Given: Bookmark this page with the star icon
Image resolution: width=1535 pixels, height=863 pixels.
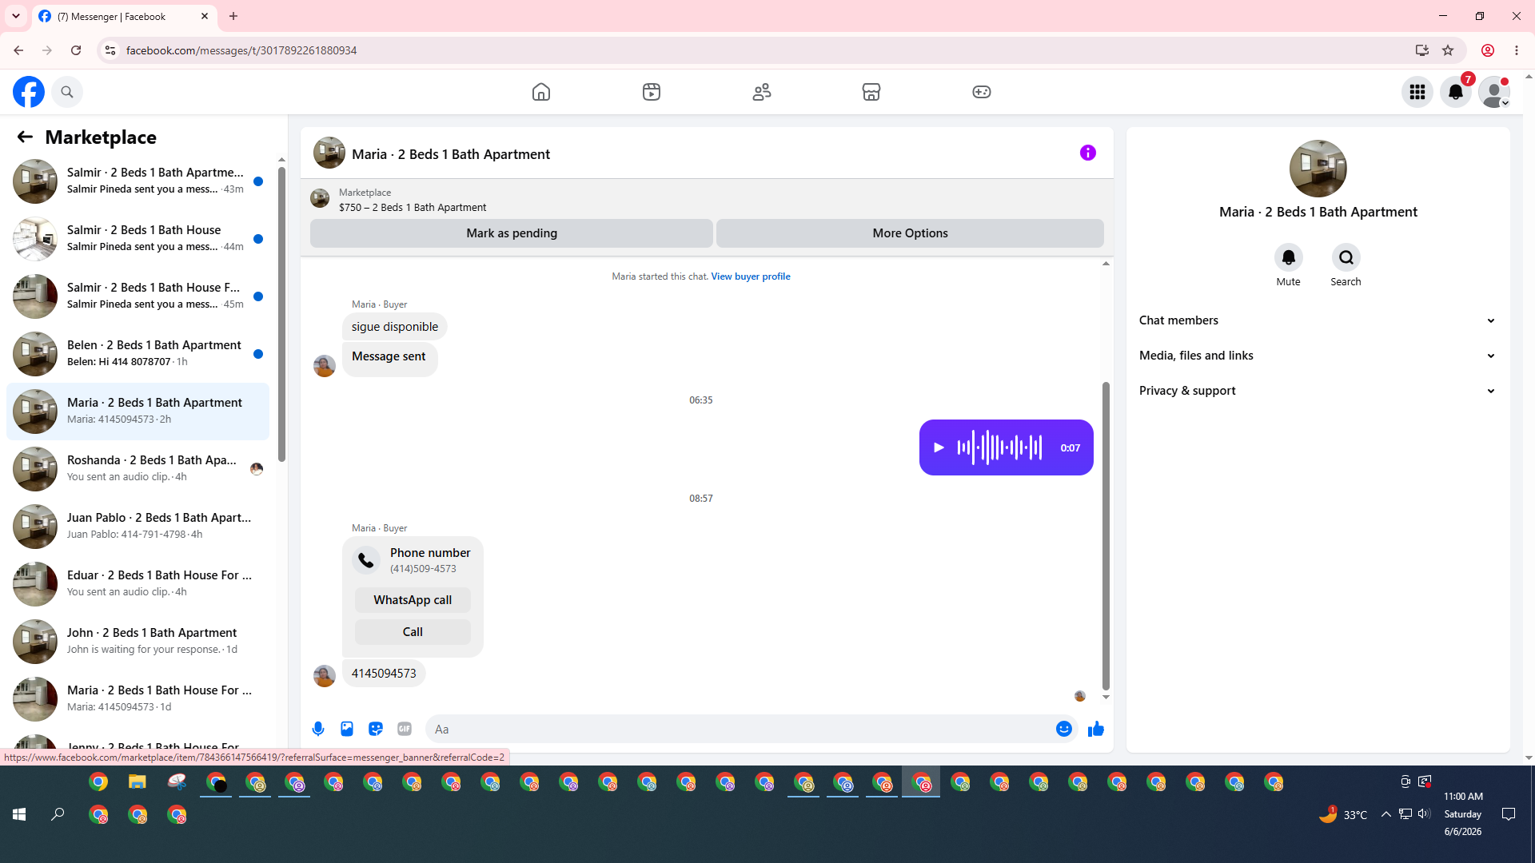Looking at the screenshot, I should [x=1448, y=50].
